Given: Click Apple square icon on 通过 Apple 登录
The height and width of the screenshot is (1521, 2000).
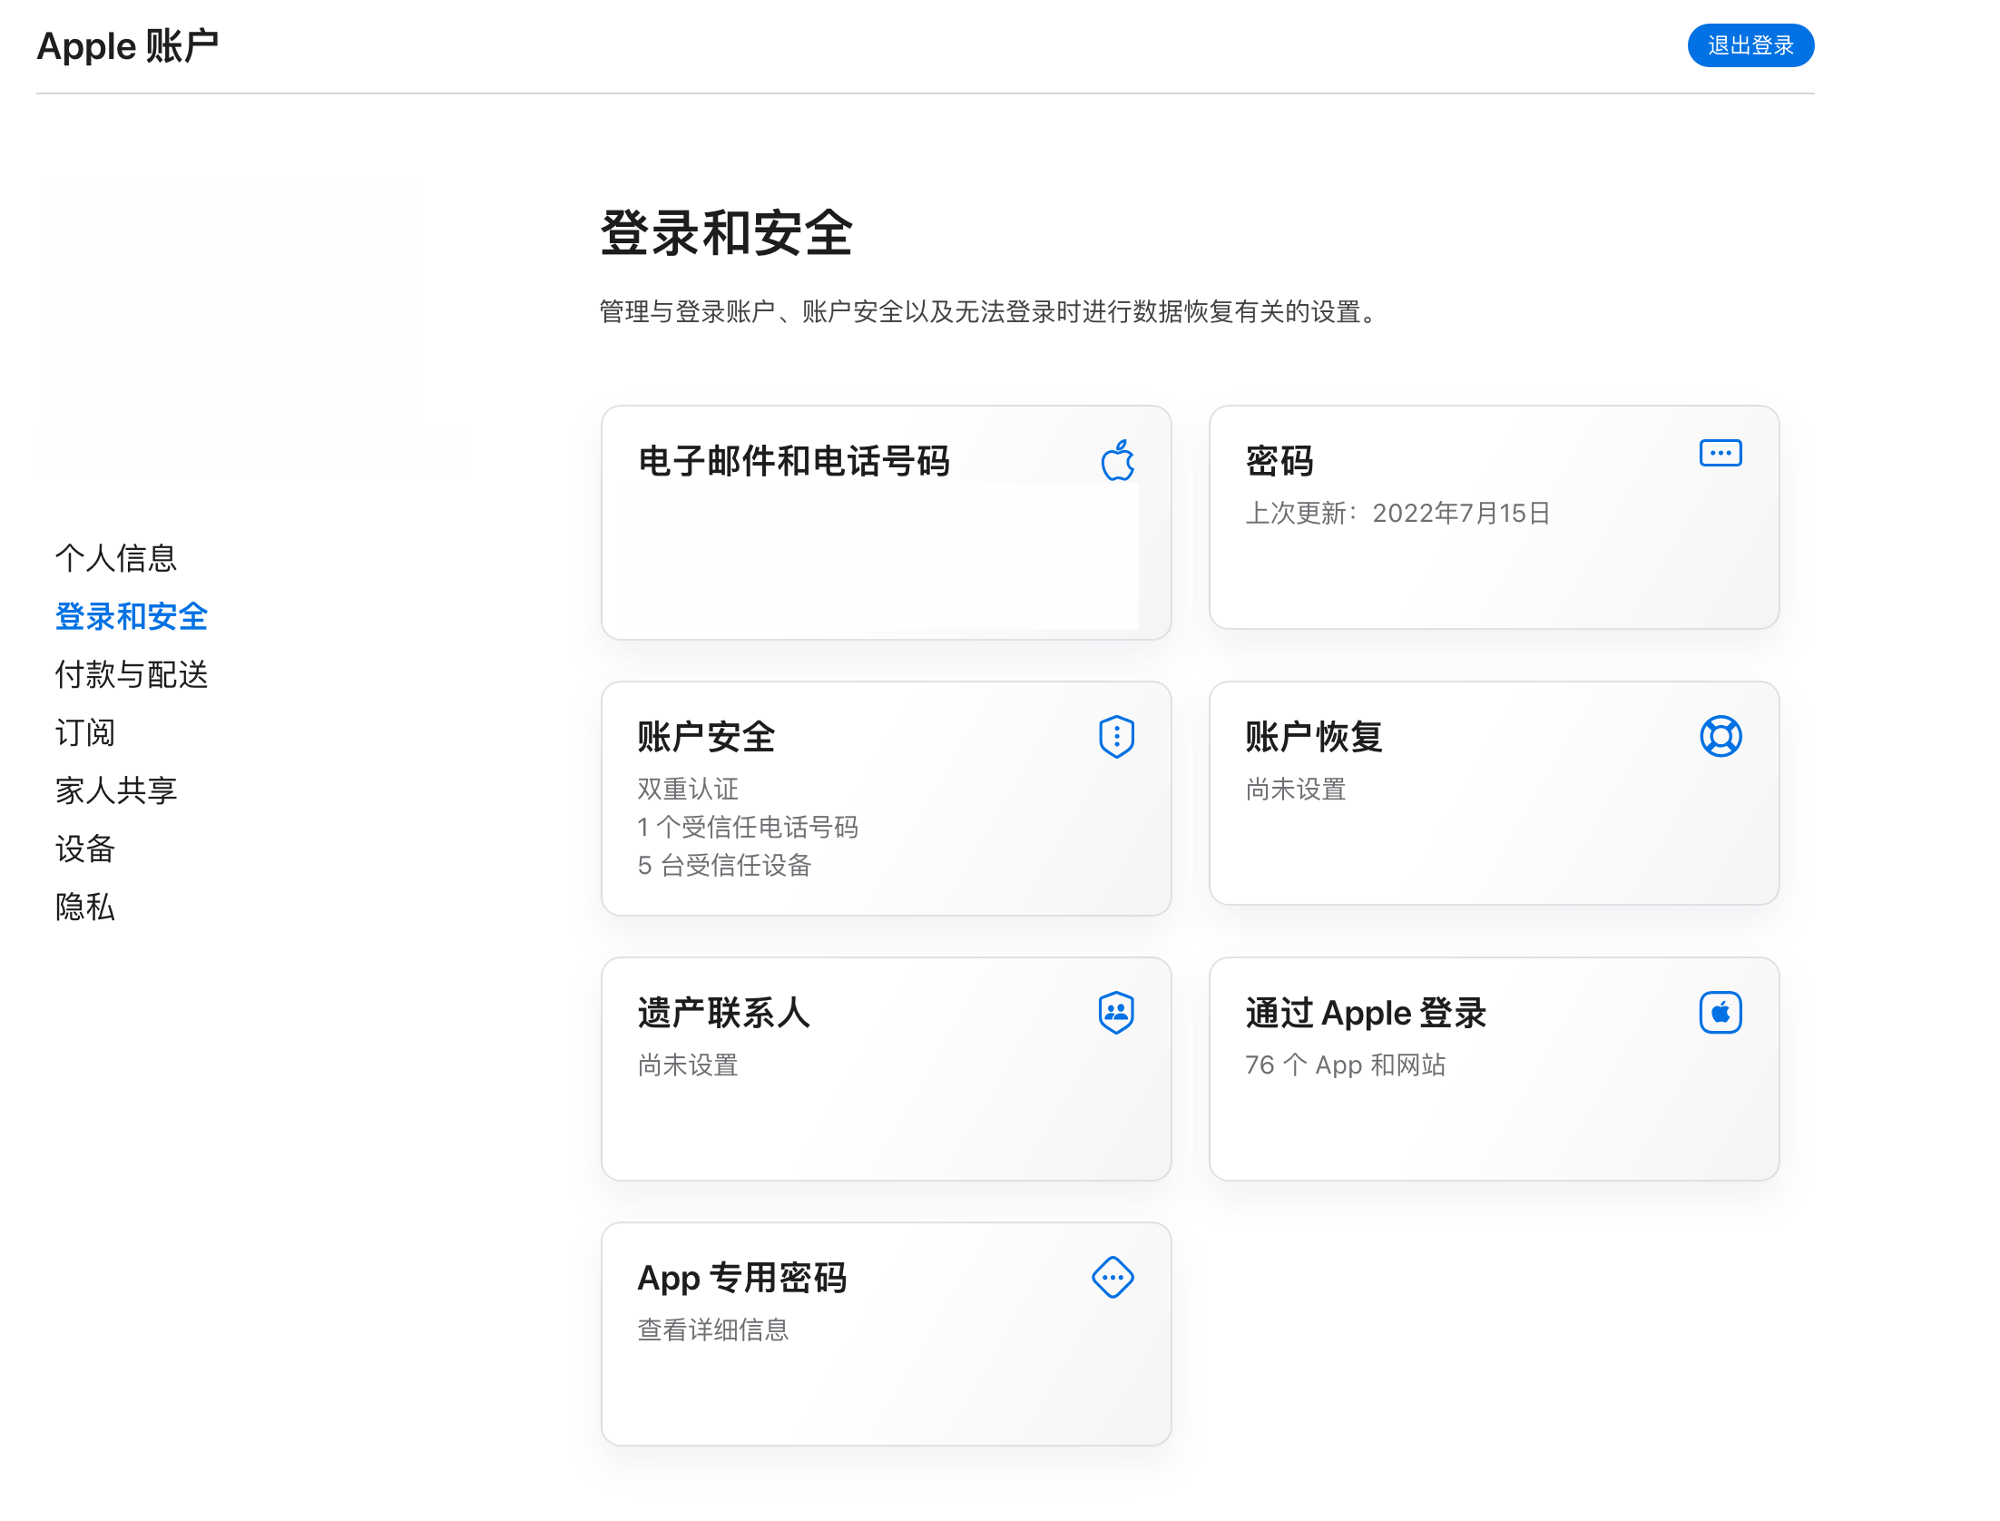Looking at the screenshot, I should tap(1720, 1012).
